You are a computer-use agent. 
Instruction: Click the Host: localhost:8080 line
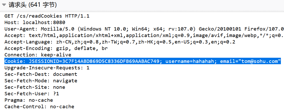coord(35,23)
